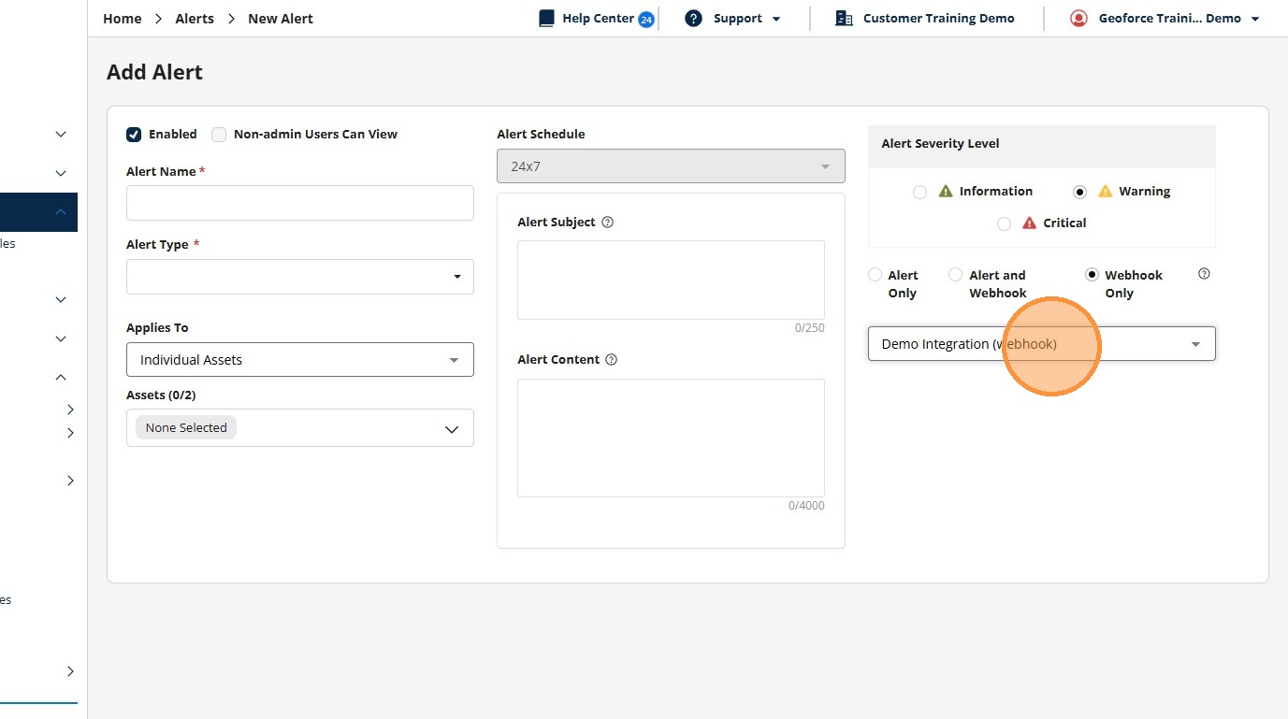Image resolution: width=1288 pixels, height=719 pixels.
Task: Click the Support question mark icon
Action: pos(693,19)
